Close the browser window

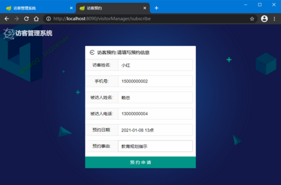tap(274, 5)
